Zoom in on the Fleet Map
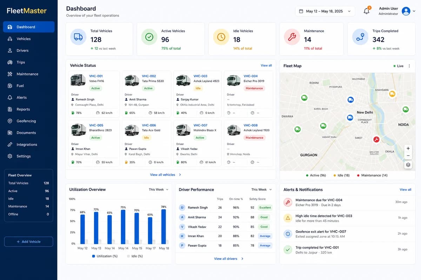 click(x=408, y=148)
